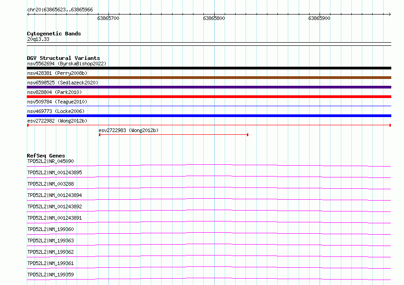
Task: Click the 63865900 ruler position label
Action: (319, 19)
